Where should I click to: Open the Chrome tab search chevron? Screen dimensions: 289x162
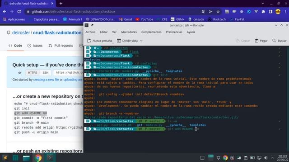(263, 3)
